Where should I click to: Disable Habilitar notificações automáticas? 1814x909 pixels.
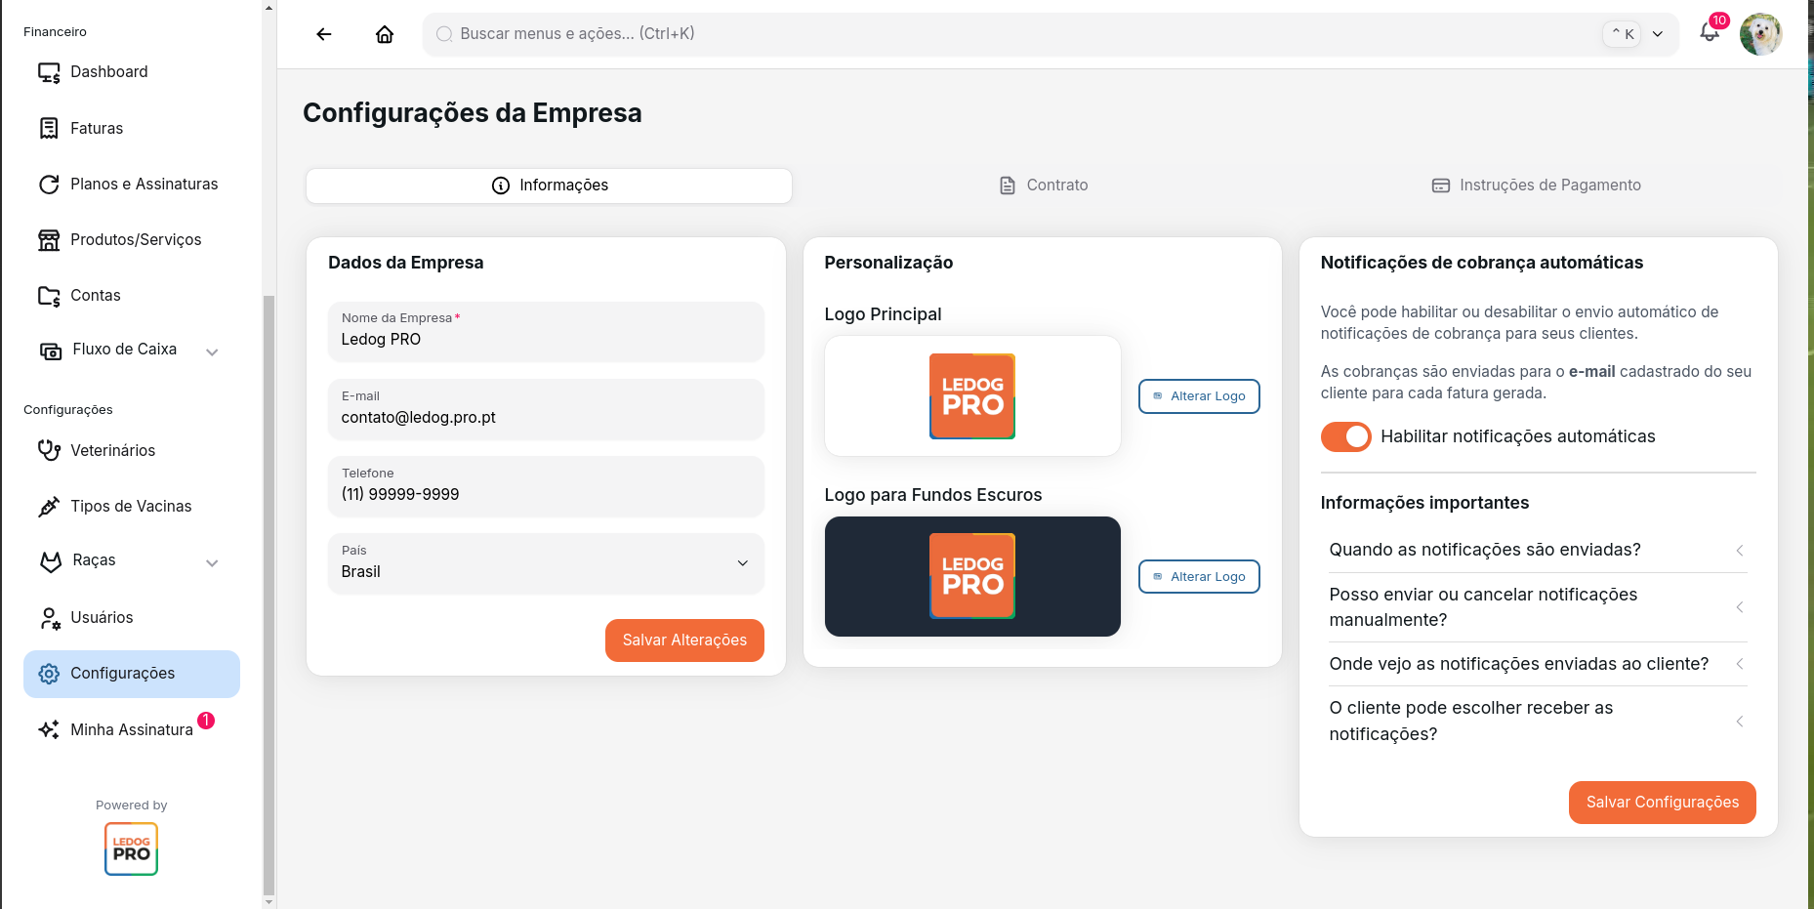point(1346,436)
